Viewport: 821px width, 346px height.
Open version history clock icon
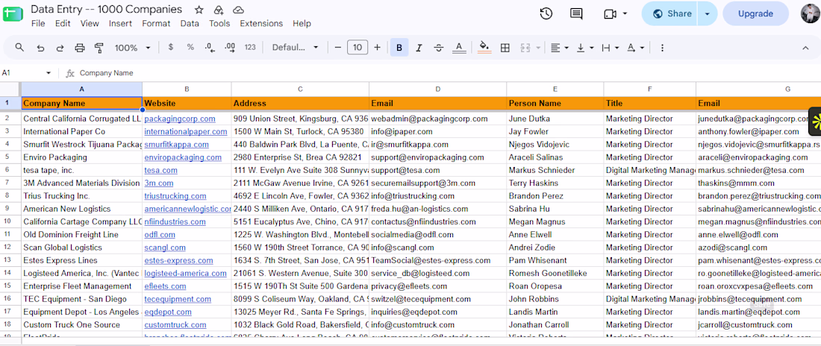pyautogui.click(x=546, y=13)
